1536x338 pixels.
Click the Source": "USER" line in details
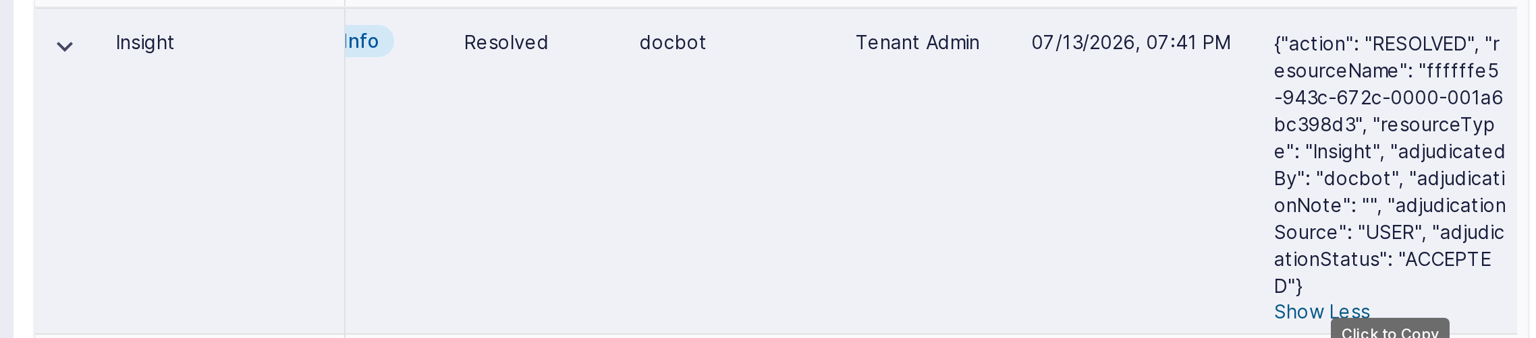(1389, 232)
